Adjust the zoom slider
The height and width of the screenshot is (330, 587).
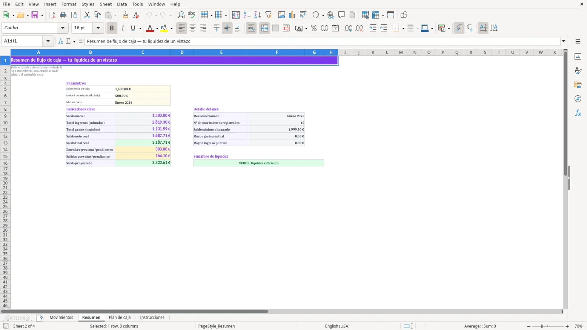pyautogui.click(x=542, y=326)
